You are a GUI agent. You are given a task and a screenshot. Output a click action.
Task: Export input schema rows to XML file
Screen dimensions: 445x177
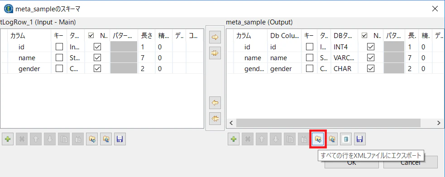(x=92, y=139)
